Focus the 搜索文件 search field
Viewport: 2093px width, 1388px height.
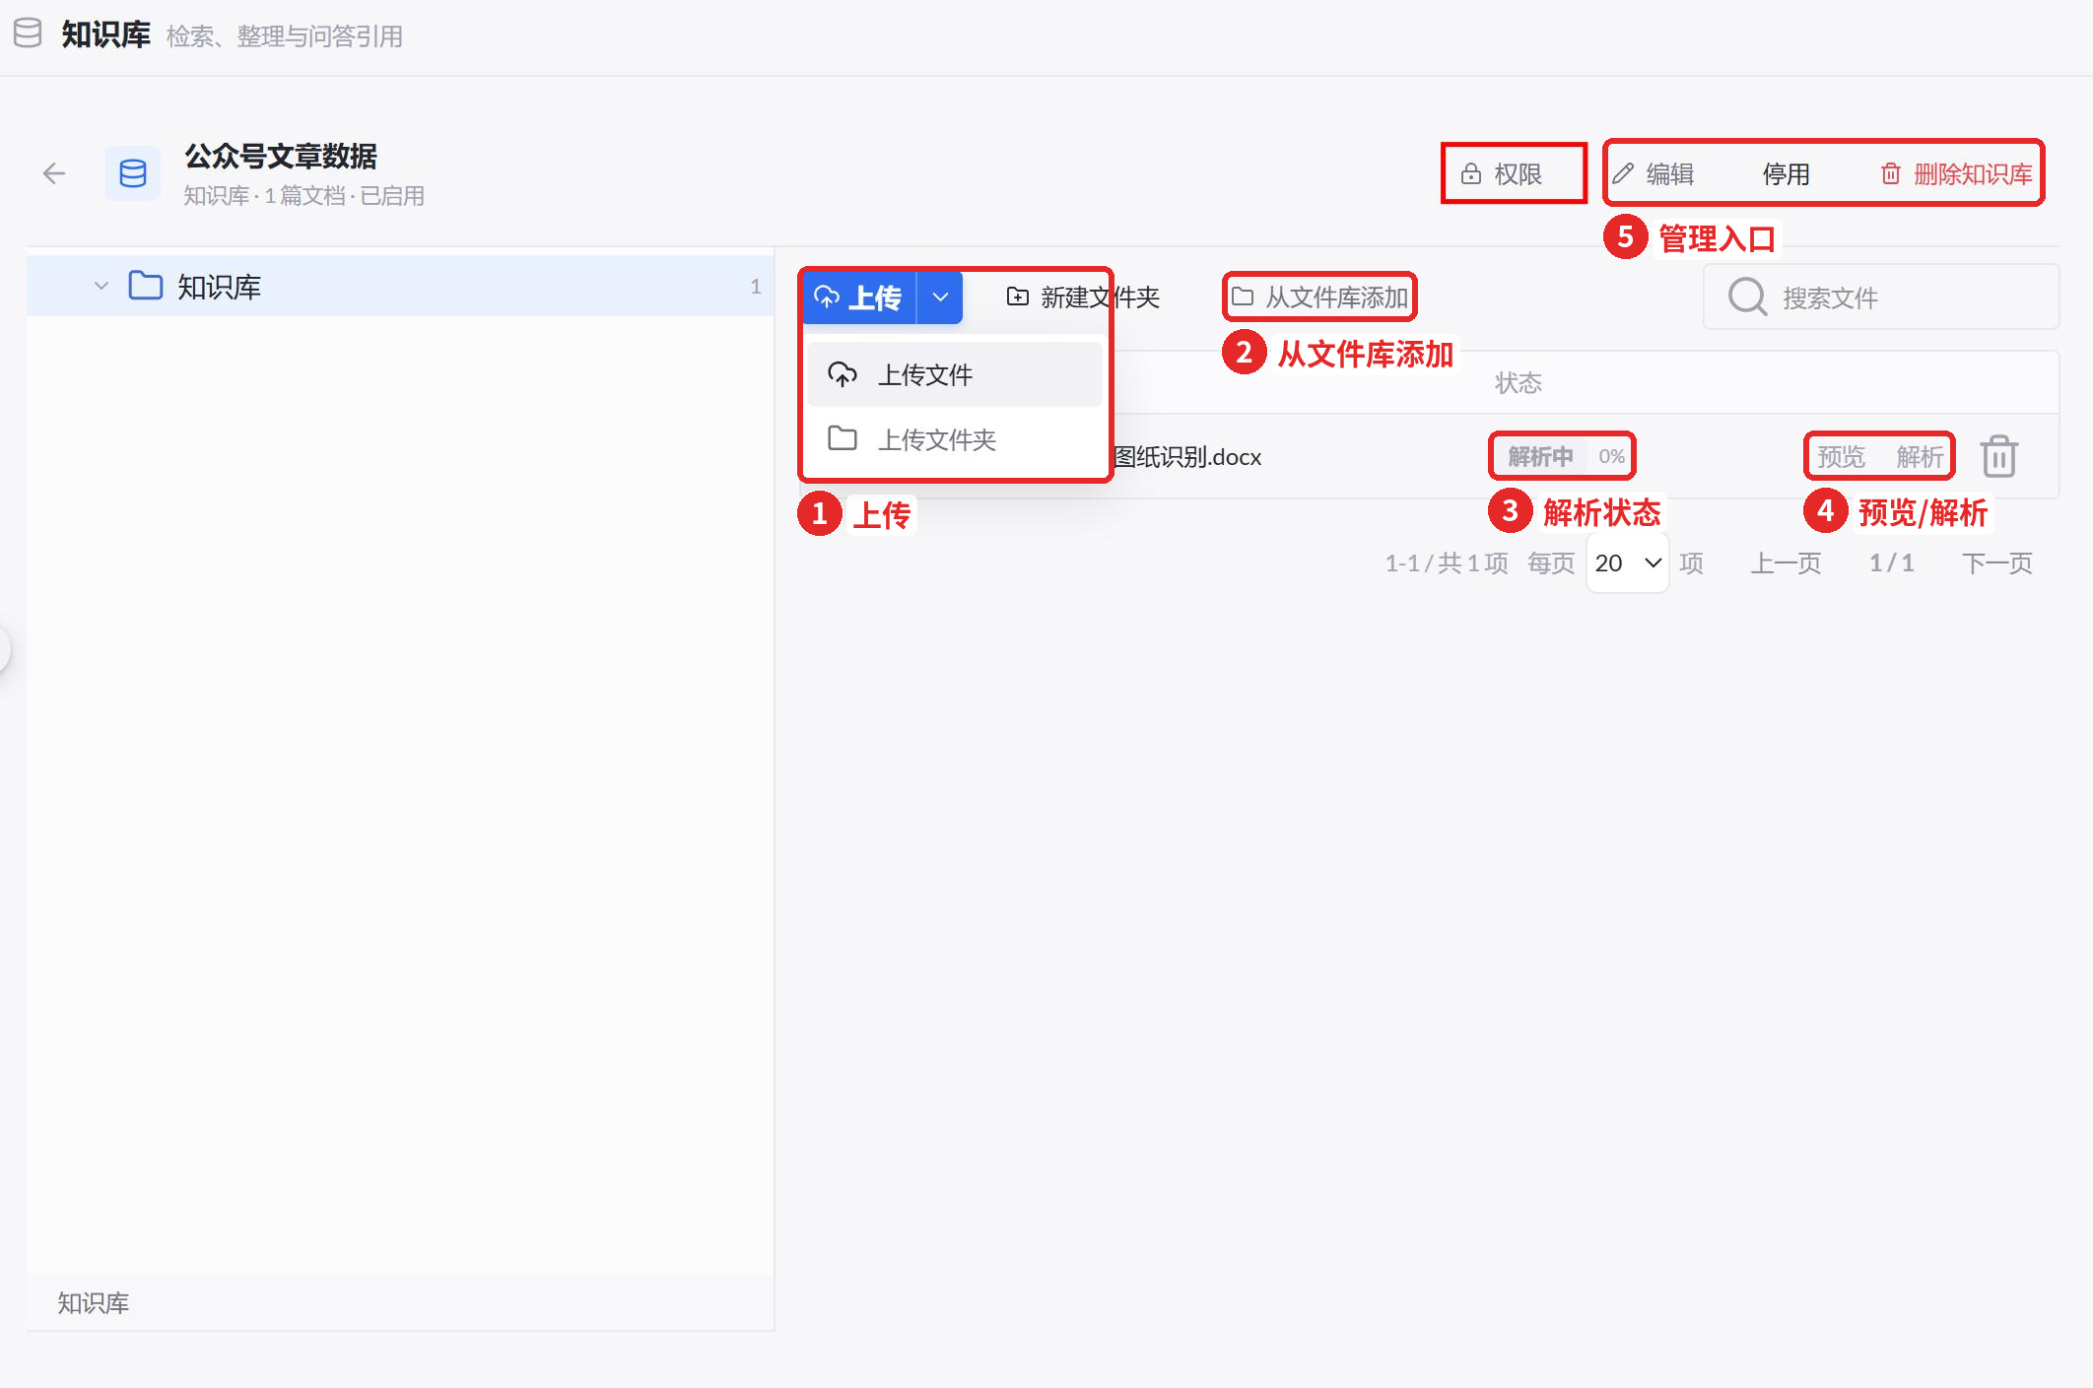click(1881, 297)
